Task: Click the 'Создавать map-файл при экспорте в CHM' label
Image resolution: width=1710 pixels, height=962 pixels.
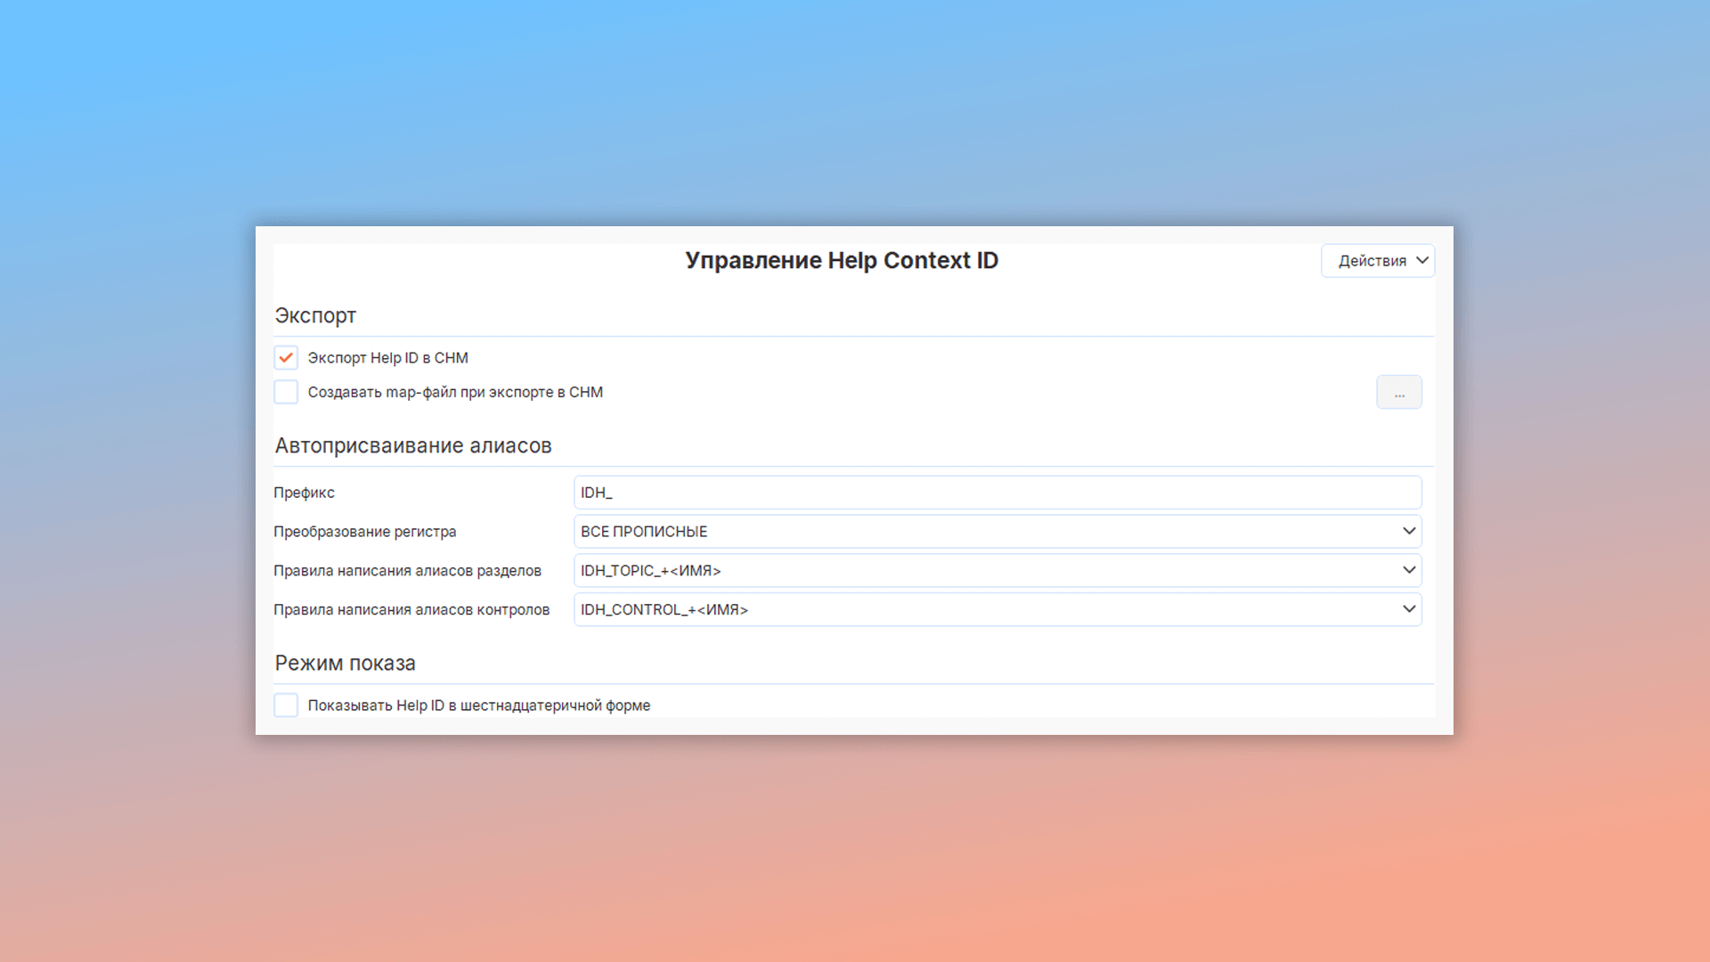Action: click(x=455, y=392)
